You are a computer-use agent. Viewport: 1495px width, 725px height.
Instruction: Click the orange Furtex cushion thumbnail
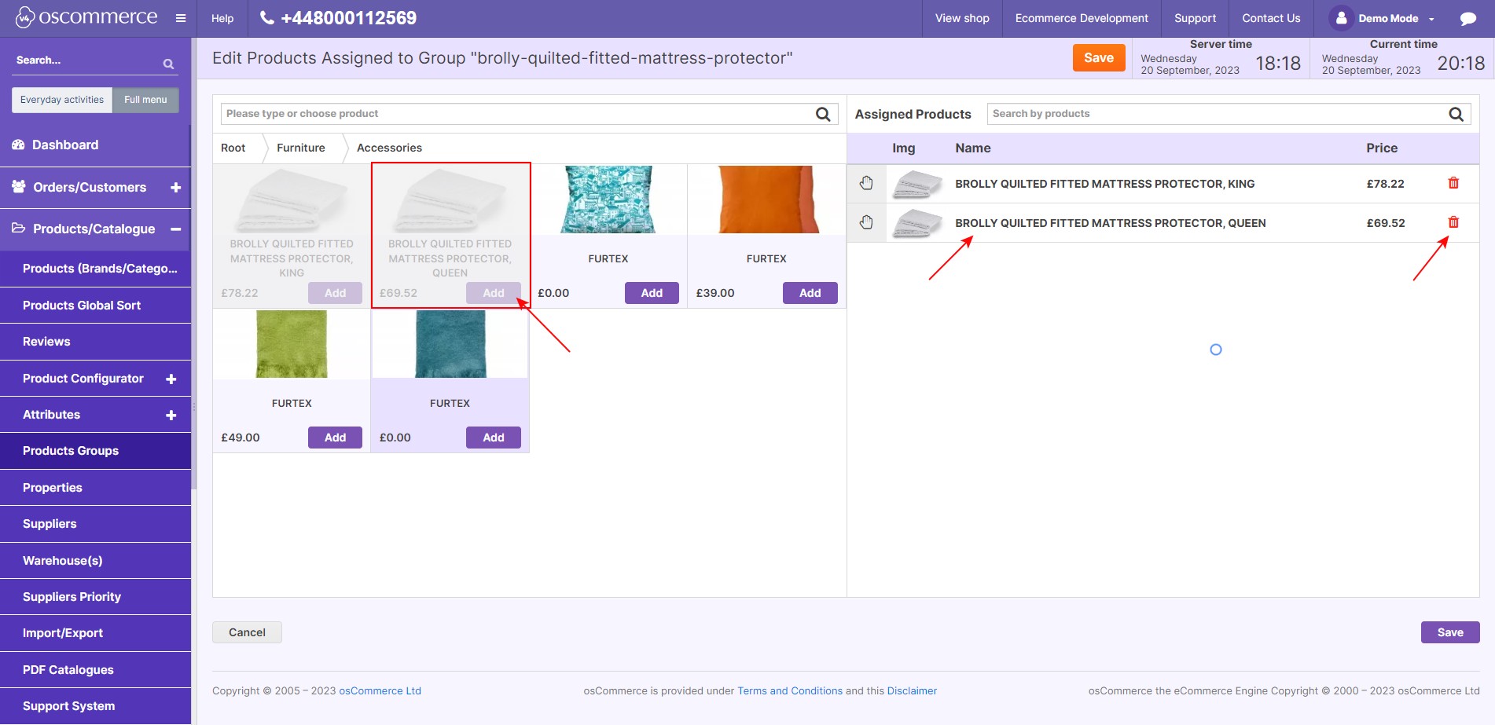click(x=766, y=200)
